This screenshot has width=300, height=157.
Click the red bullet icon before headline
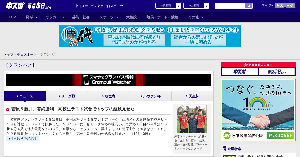8,110
